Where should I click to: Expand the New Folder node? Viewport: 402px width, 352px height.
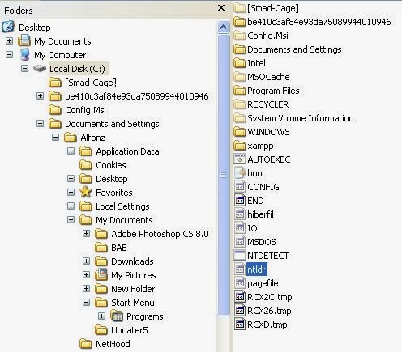86,289
